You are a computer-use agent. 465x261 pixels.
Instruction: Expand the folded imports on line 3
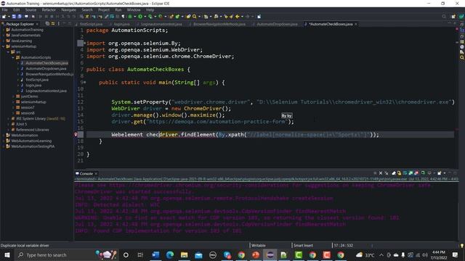pyautogui.click(x=84, y=43)
